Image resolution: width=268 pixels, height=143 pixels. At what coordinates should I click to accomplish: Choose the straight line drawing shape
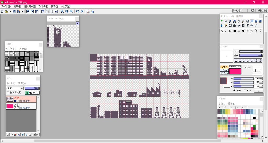point(226,31)
